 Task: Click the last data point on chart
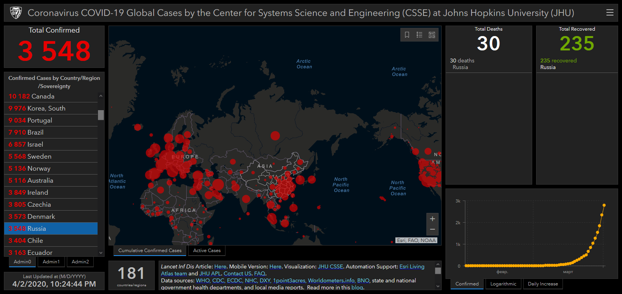click(x=604, y=205)
